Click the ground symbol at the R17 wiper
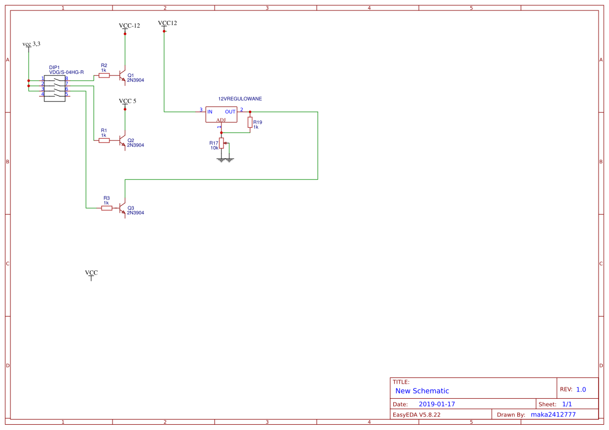 (x=230, y=159)
